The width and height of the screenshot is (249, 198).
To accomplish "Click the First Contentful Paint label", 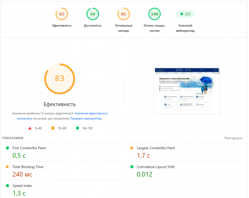I will click(x=29, y=148).
